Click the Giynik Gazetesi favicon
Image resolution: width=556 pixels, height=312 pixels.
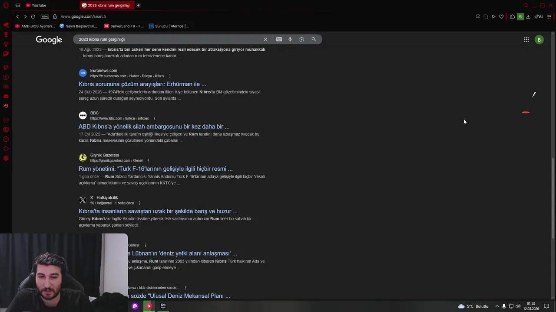point(83,157)
